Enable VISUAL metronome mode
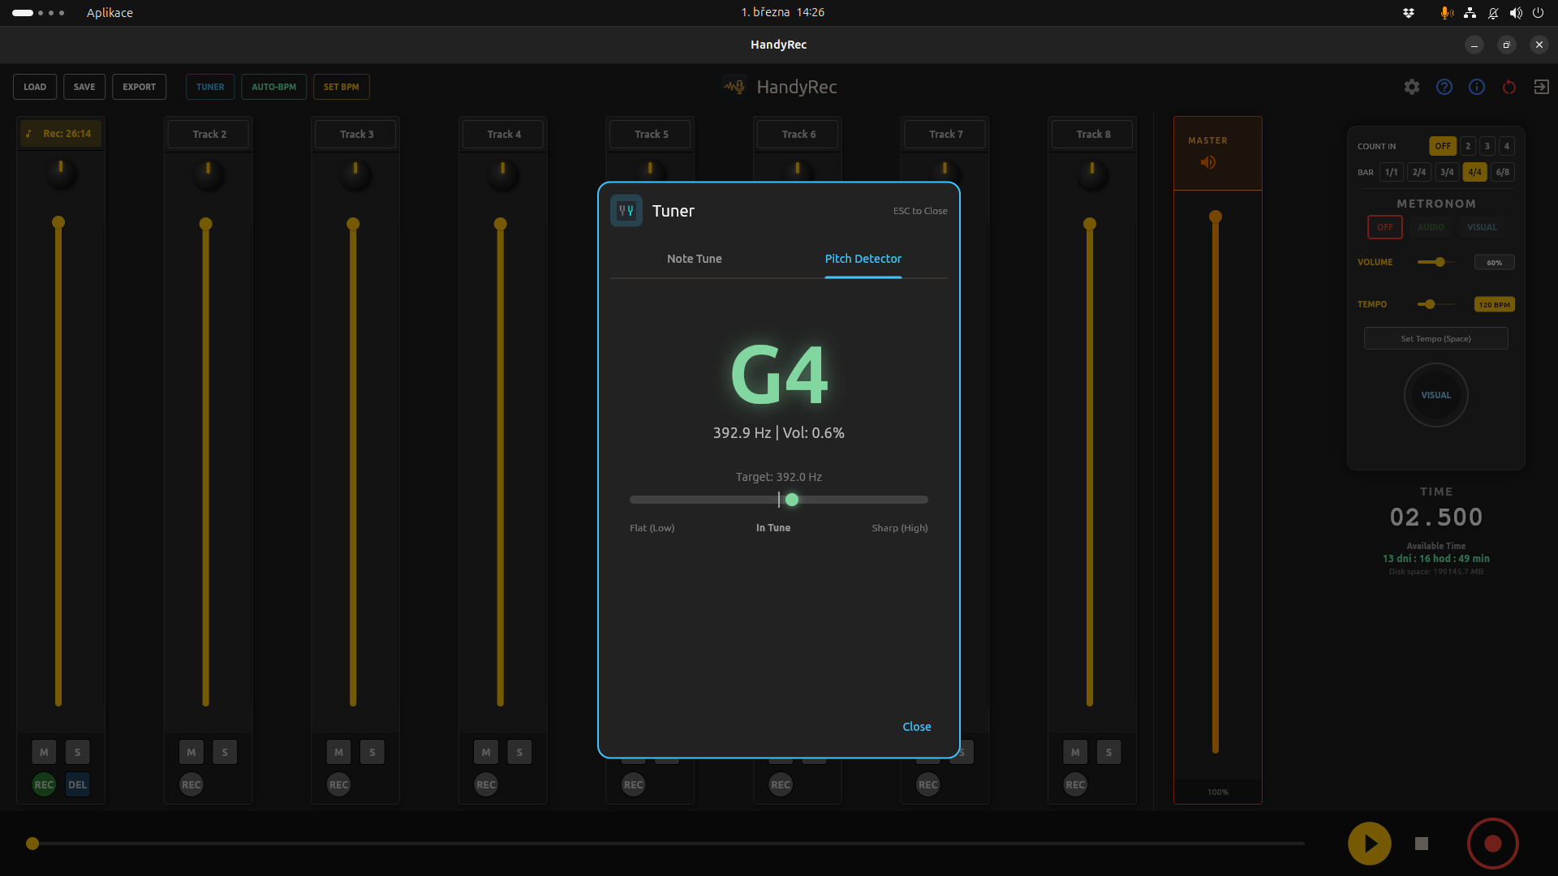1558x876 pixels. (x=1481, y=227)
